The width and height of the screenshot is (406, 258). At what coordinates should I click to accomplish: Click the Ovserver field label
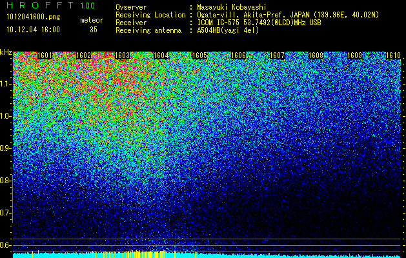(131, 7)
